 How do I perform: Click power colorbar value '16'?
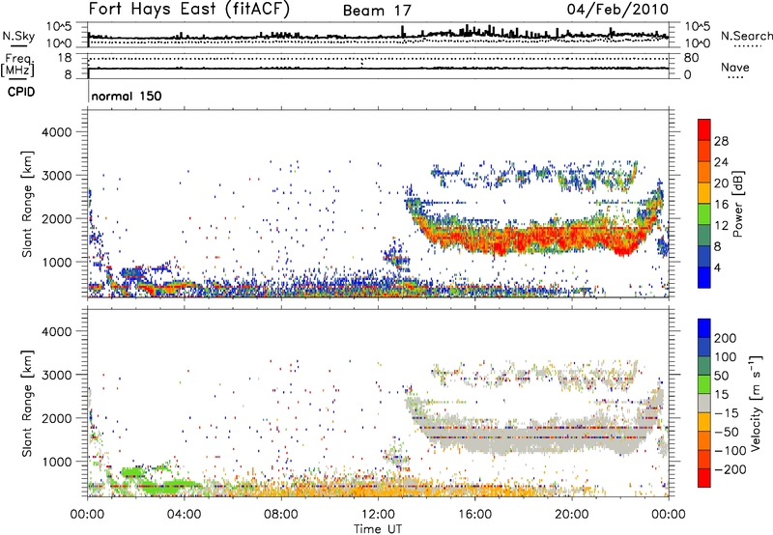[721, 205]
